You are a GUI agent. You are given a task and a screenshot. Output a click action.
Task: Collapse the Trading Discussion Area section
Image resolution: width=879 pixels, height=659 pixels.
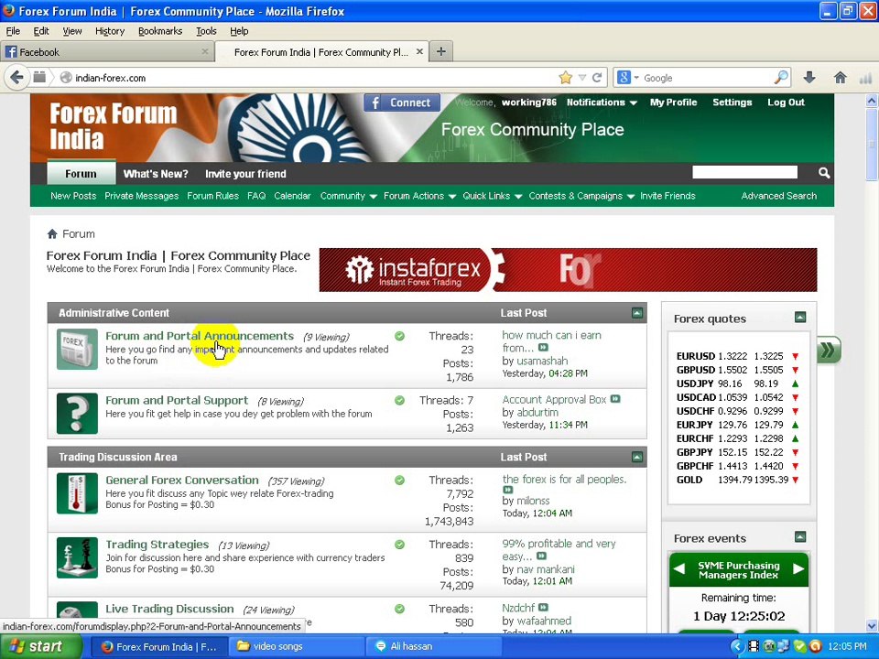click(637, 457)
